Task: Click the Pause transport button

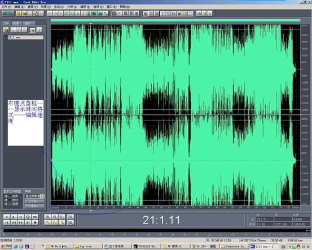Action: pos(21,217)
